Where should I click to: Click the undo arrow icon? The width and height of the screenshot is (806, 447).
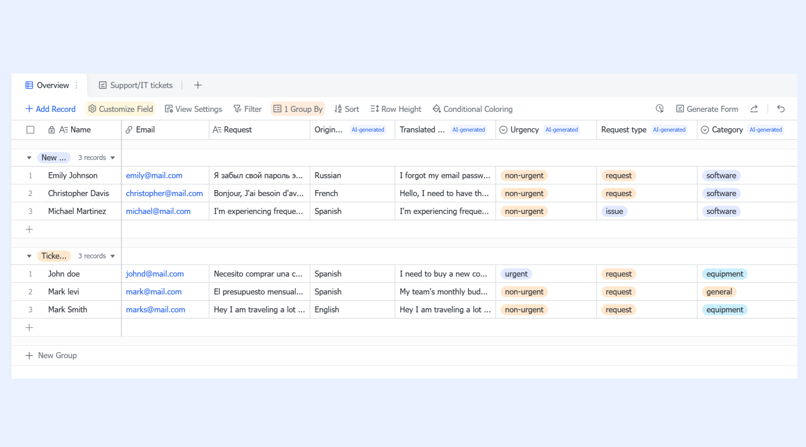coord(781,108)
